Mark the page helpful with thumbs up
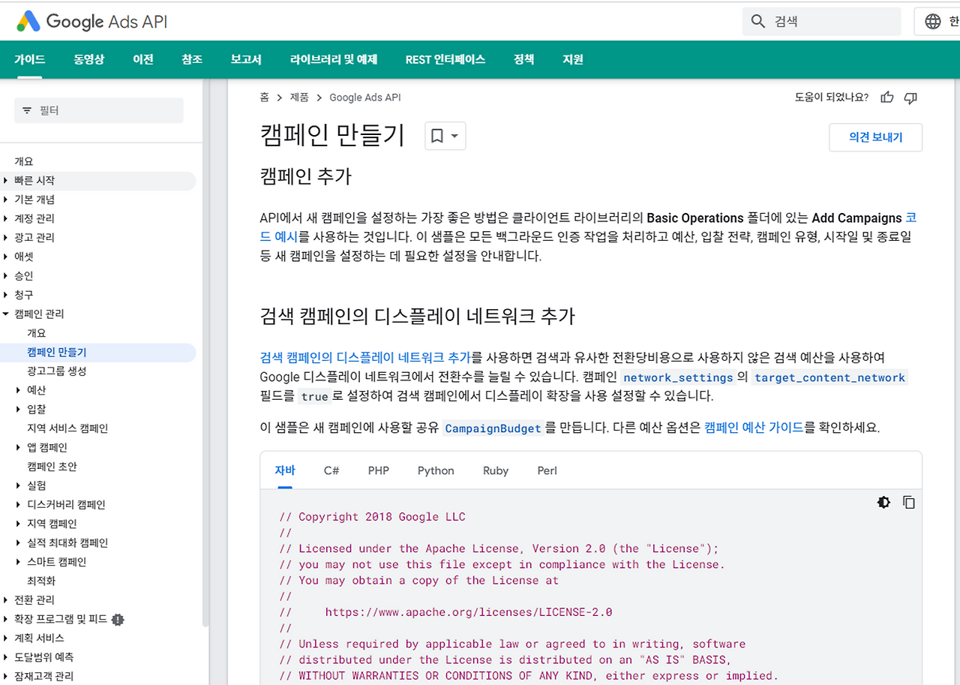This screenshot has width=960, height=685. (x=887, y=97)
